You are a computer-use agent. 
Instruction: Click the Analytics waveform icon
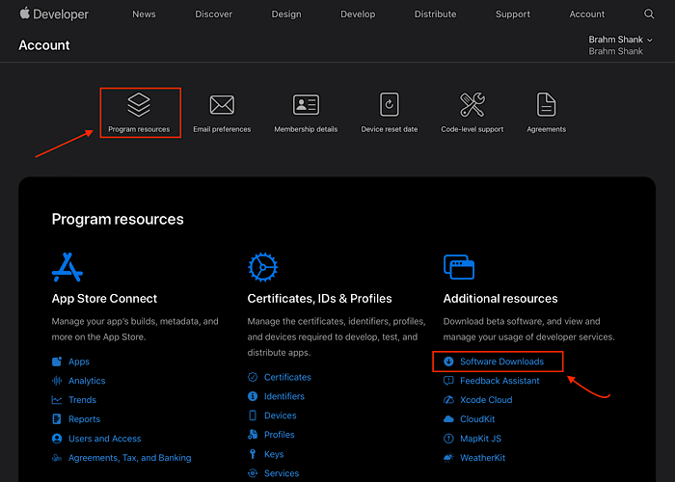(57, 381)
